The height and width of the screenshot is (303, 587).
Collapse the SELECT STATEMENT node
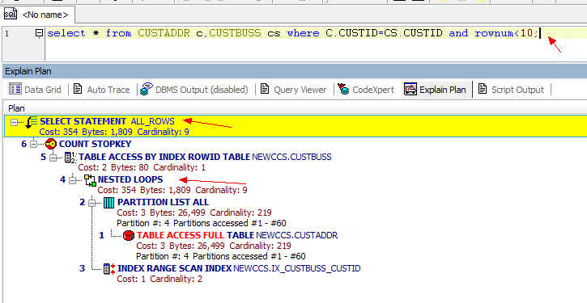15,122
